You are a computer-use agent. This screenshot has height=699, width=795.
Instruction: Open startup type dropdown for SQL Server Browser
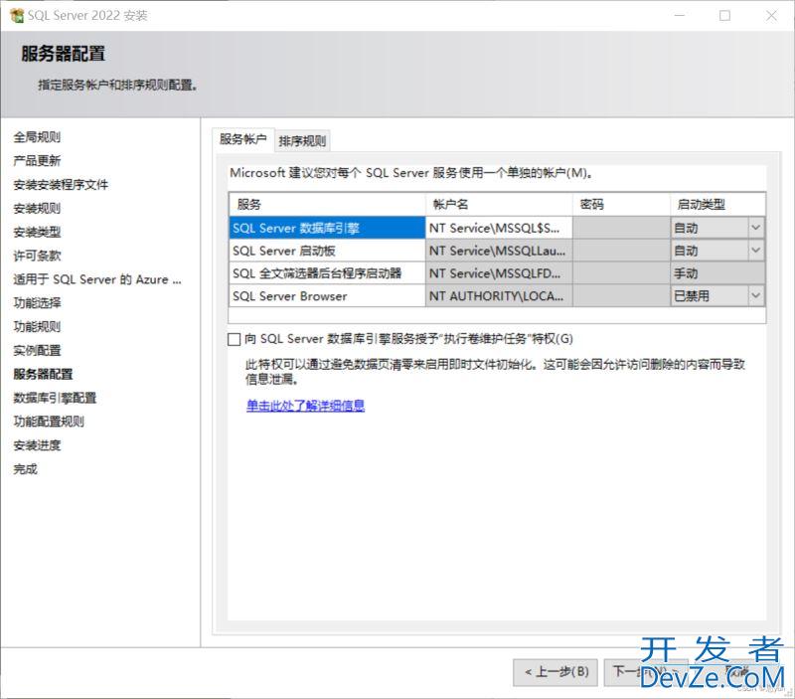[x=756, y=295]
